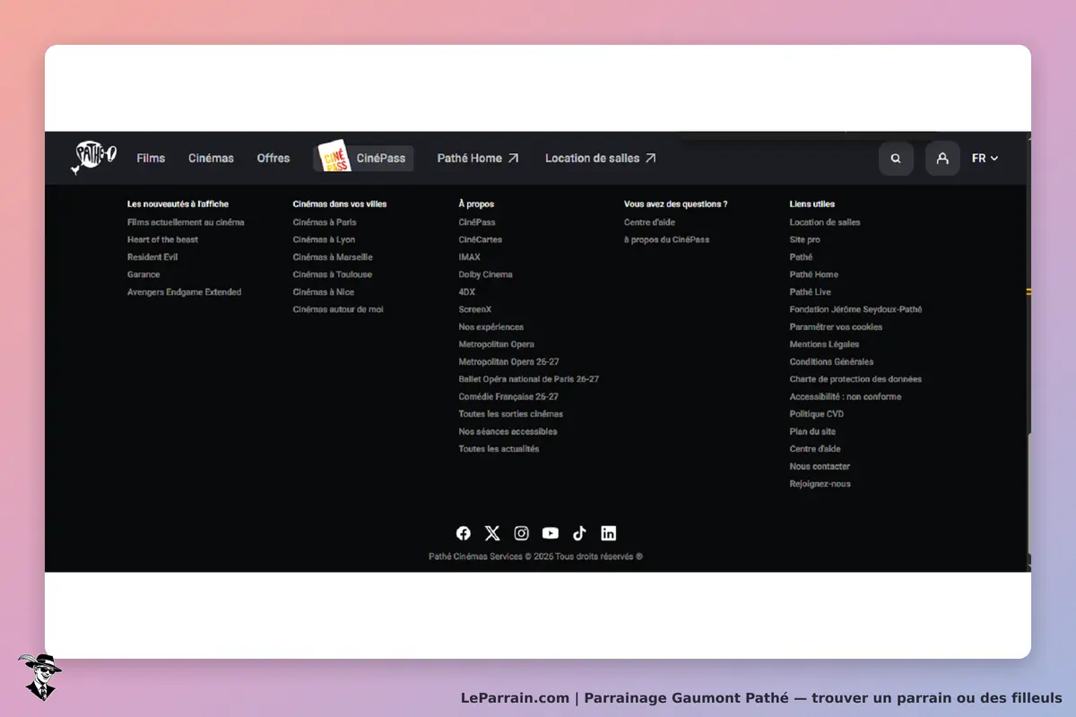Open Avengers Endgame Extended link

(x=184, y=292)
